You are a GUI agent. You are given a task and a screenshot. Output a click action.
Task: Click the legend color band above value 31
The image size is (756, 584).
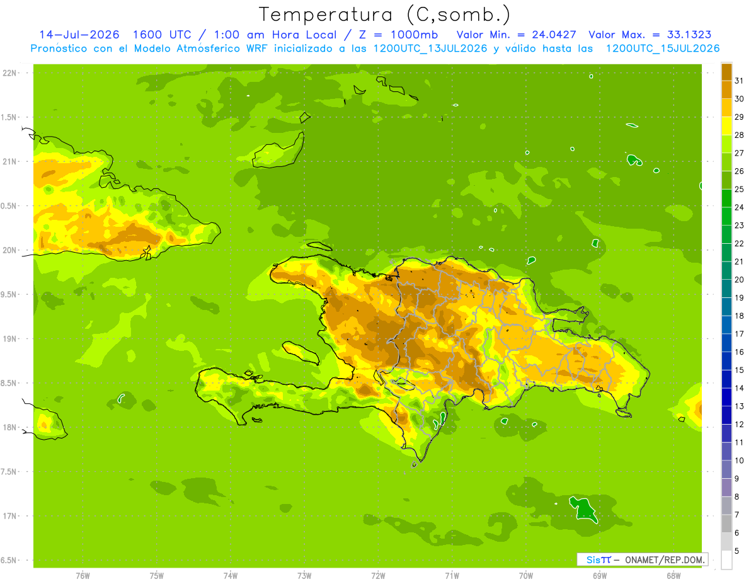click(x=726, y=72)
